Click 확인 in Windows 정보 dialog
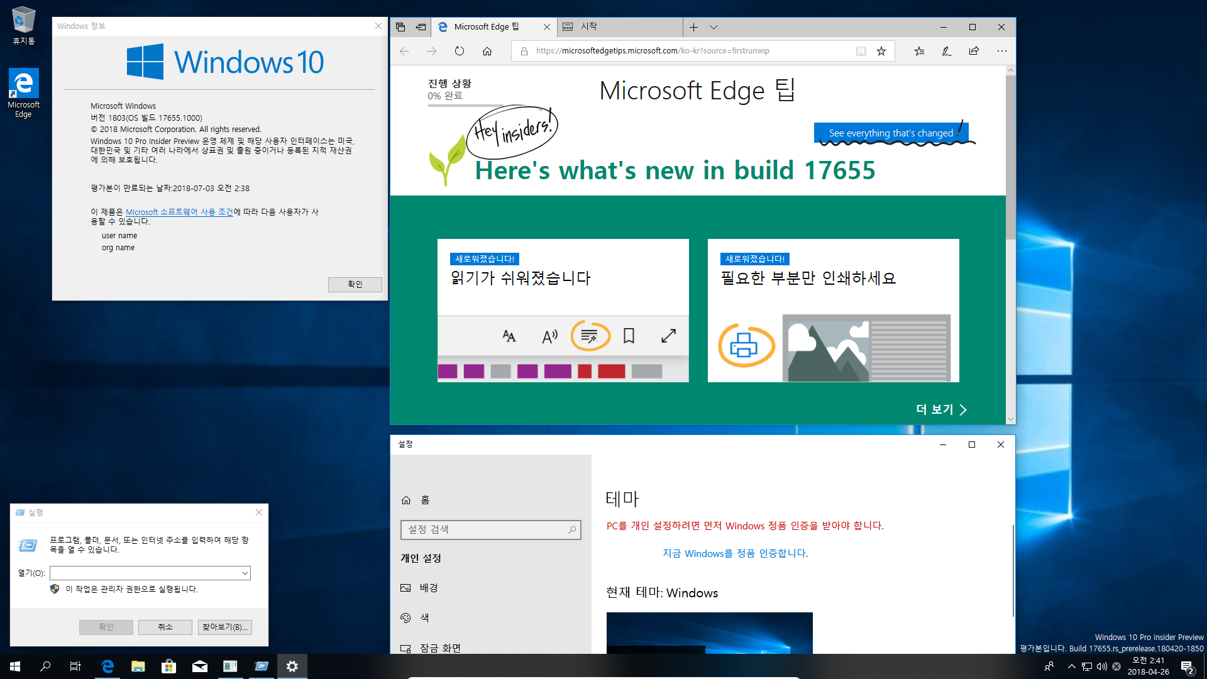Image resolution: width=1207 pixels, height=679 pixels. click(355, 284)
